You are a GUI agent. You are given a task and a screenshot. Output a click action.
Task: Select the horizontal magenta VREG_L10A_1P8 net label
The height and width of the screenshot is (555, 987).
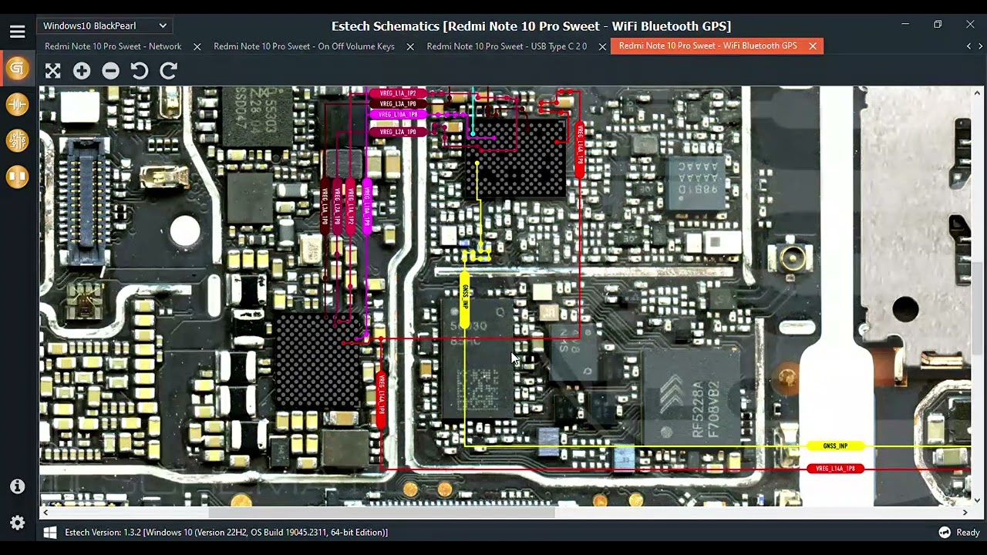(x=398, y=114)
